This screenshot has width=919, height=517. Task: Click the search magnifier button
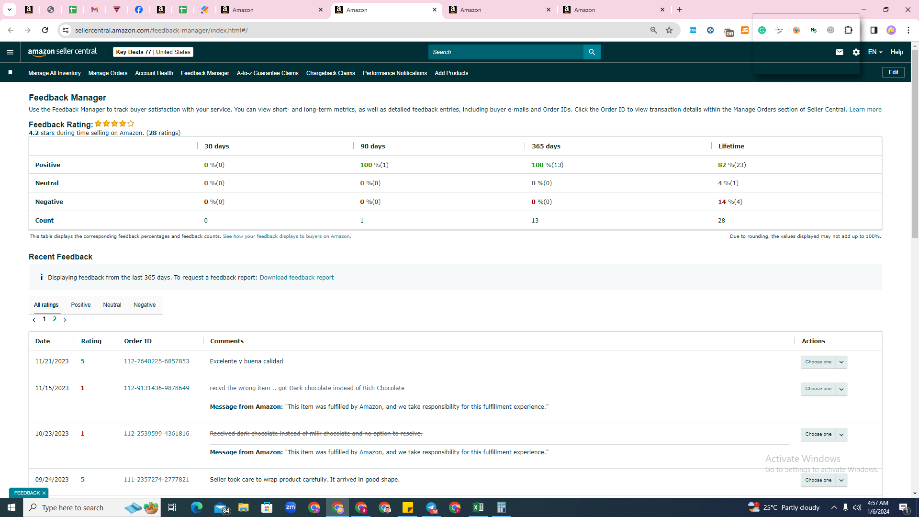tap(592, 52)
